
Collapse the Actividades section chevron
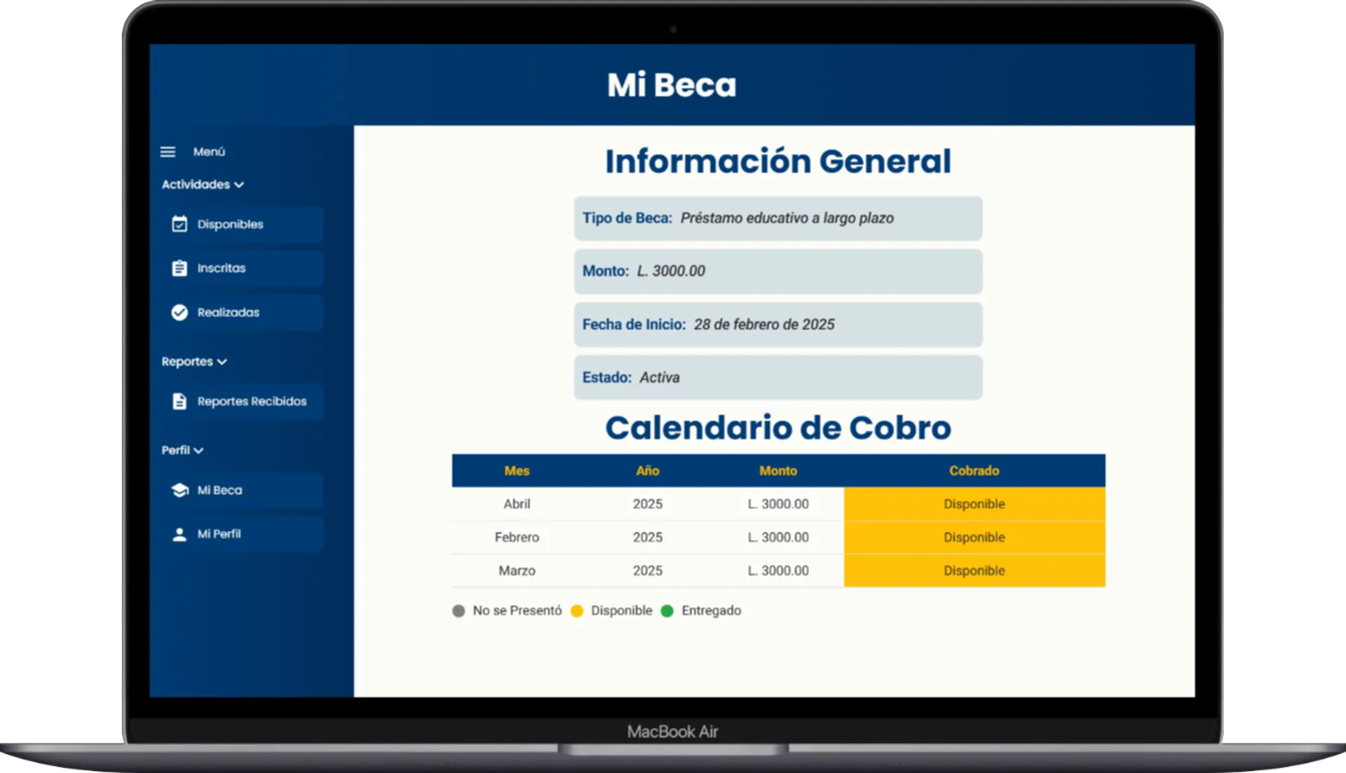click(239, 185)
